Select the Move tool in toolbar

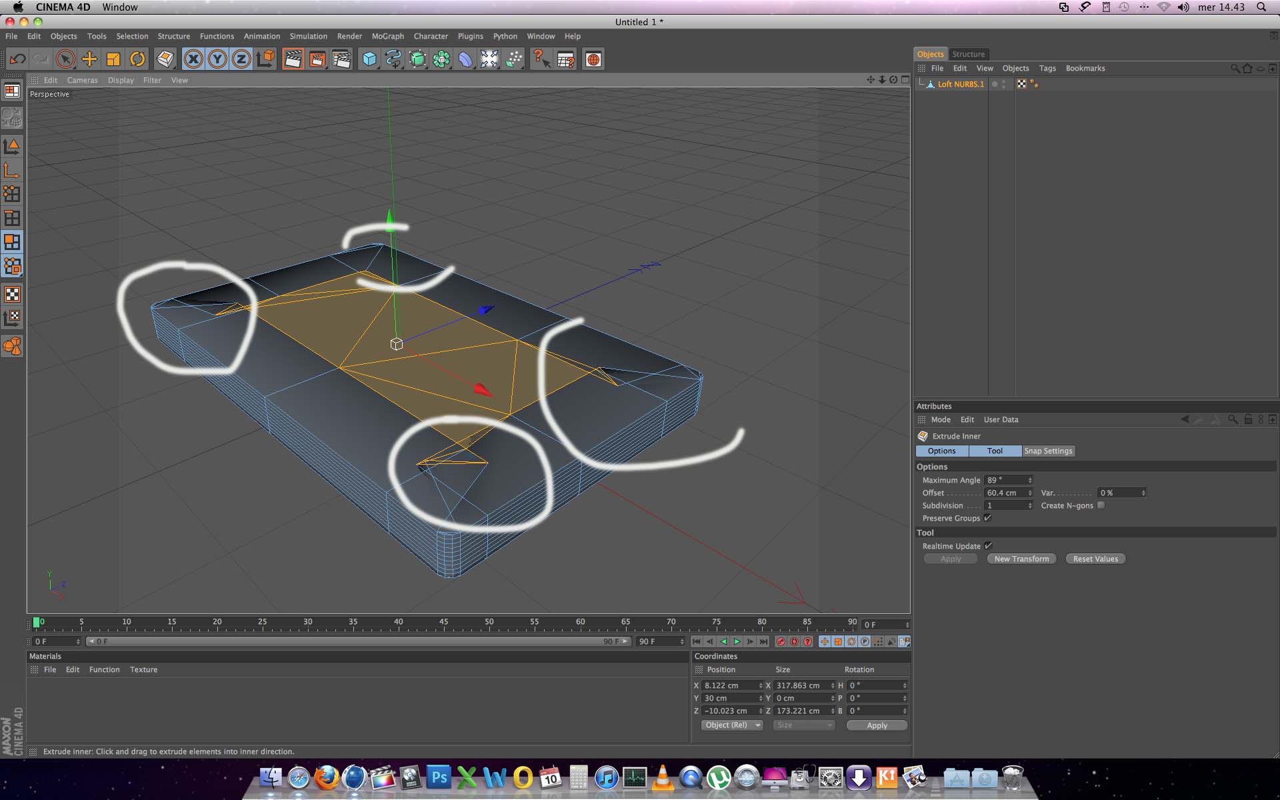pos(89,59)
